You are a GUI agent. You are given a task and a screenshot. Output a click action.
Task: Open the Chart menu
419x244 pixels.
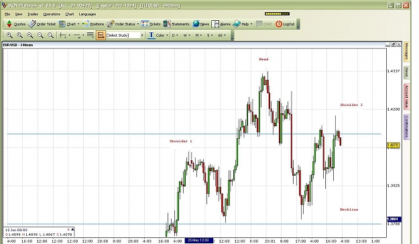click(70, 14)
